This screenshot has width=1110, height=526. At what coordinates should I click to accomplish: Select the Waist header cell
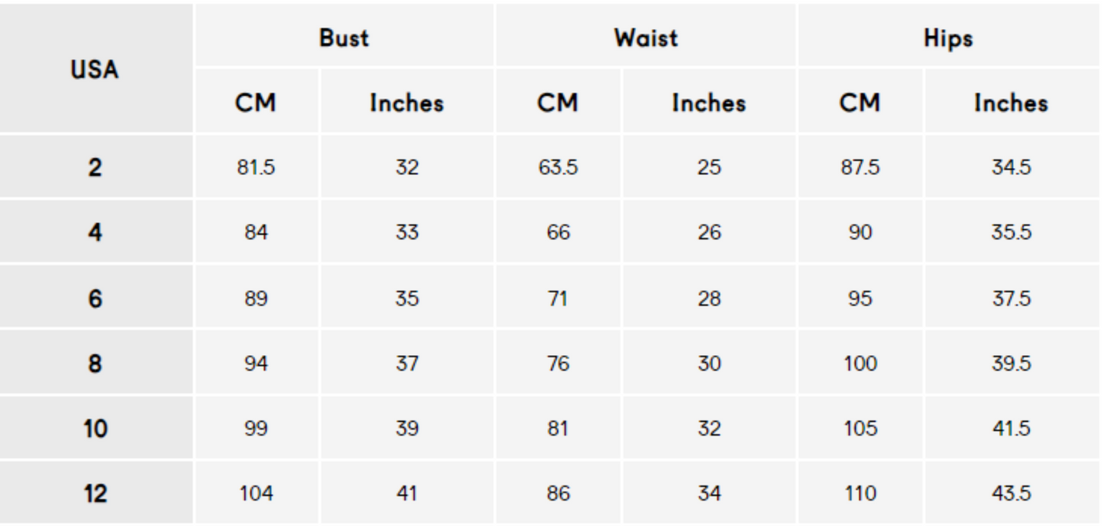pyautogui.click(x=646, y=38)
